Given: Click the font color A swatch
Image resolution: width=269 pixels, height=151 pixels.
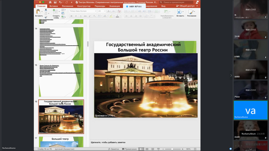Looking at the screenshot, I should click(x=117, y=16).
